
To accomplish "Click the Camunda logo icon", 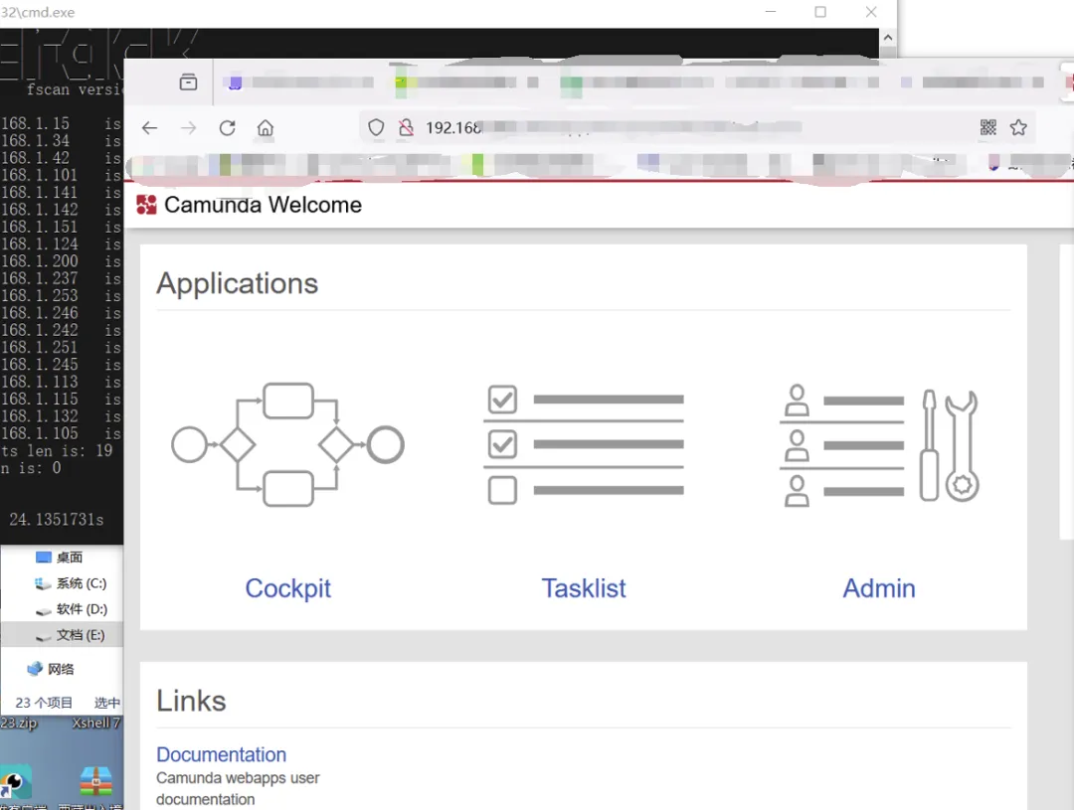I will (x=146, y=205).
